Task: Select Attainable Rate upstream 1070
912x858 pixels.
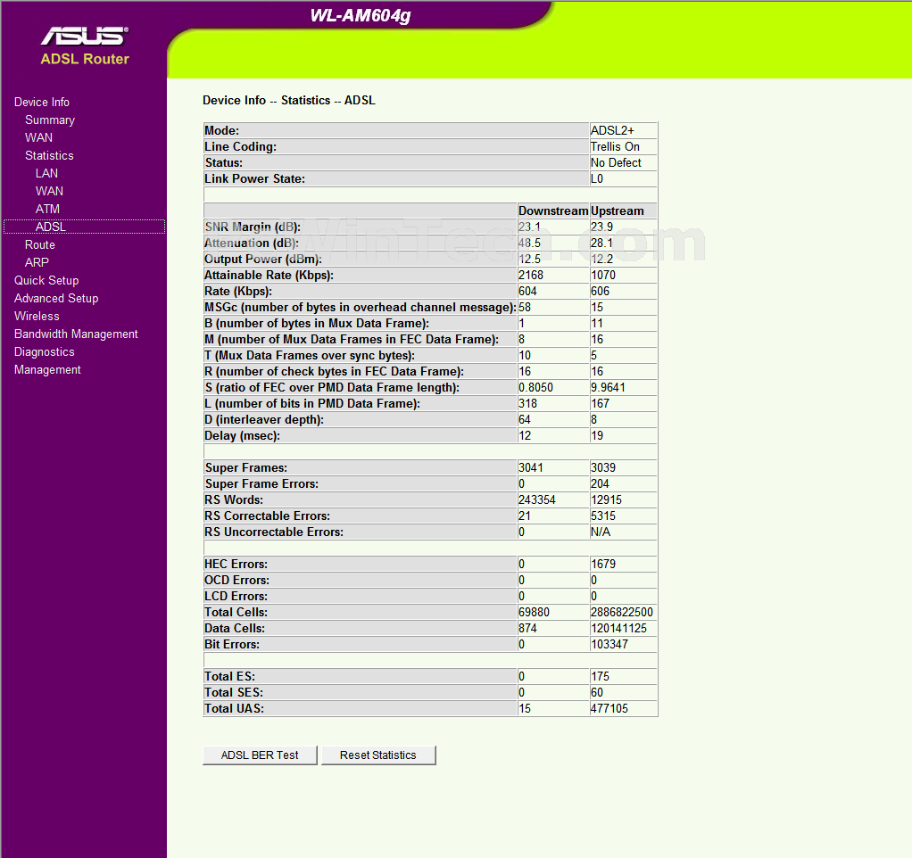Action: (x=602, y=276)
